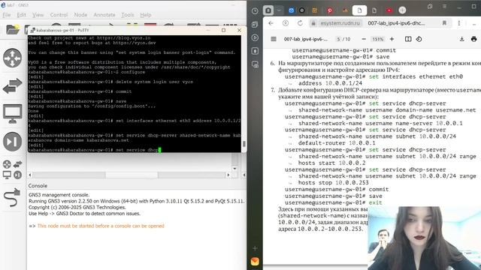Select the add a link cable tool
This screenshot has width=481, height=270.
(12, 197)
